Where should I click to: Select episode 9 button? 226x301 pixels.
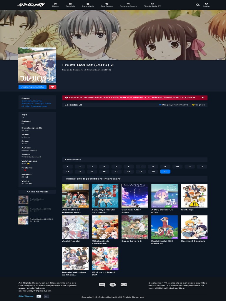click(165, 166)
